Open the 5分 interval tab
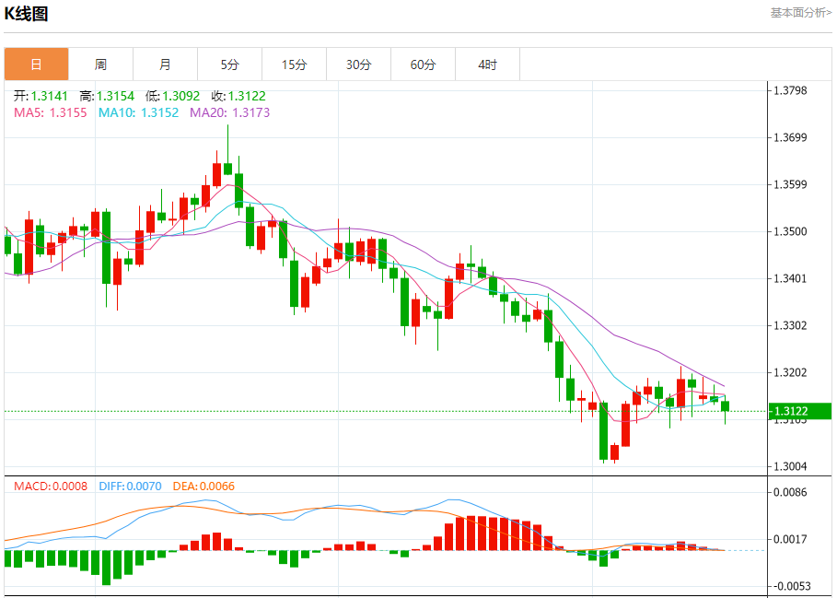Image resolution: width=837 pixels, height=598 pixels. click(x=230, y=64)
